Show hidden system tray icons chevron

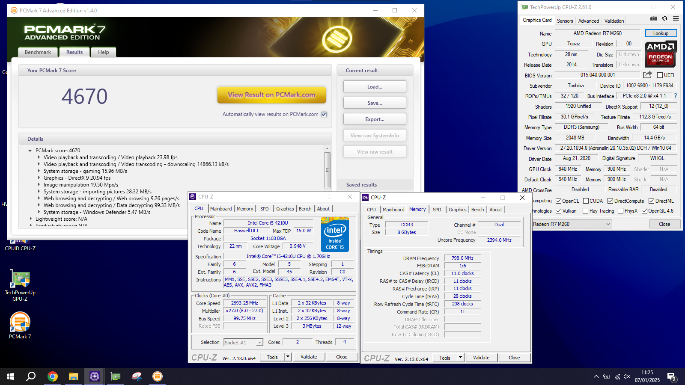click(x=596, y=376)
